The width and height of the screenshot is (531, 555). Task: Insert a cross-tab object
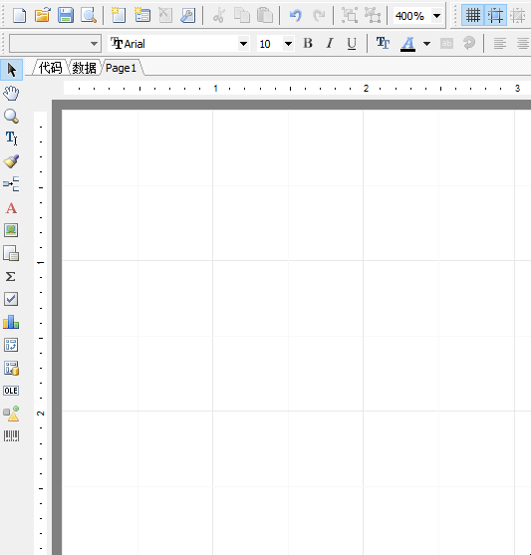(11, 345)
